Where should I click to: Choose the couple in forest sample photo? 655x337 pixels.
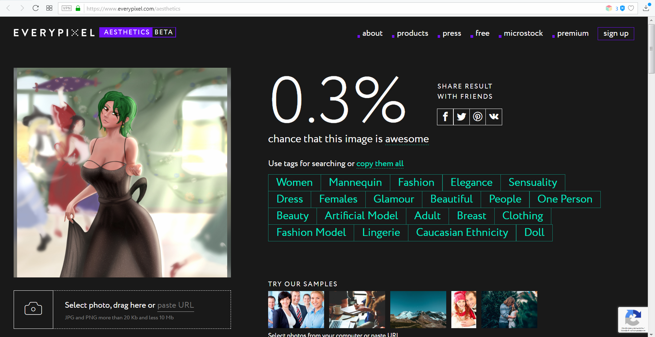pyautogui.click(x=509, y=309)
